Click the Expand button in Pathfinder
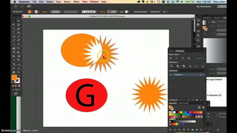This screenshot has height=133, width=237. [199, 58]
